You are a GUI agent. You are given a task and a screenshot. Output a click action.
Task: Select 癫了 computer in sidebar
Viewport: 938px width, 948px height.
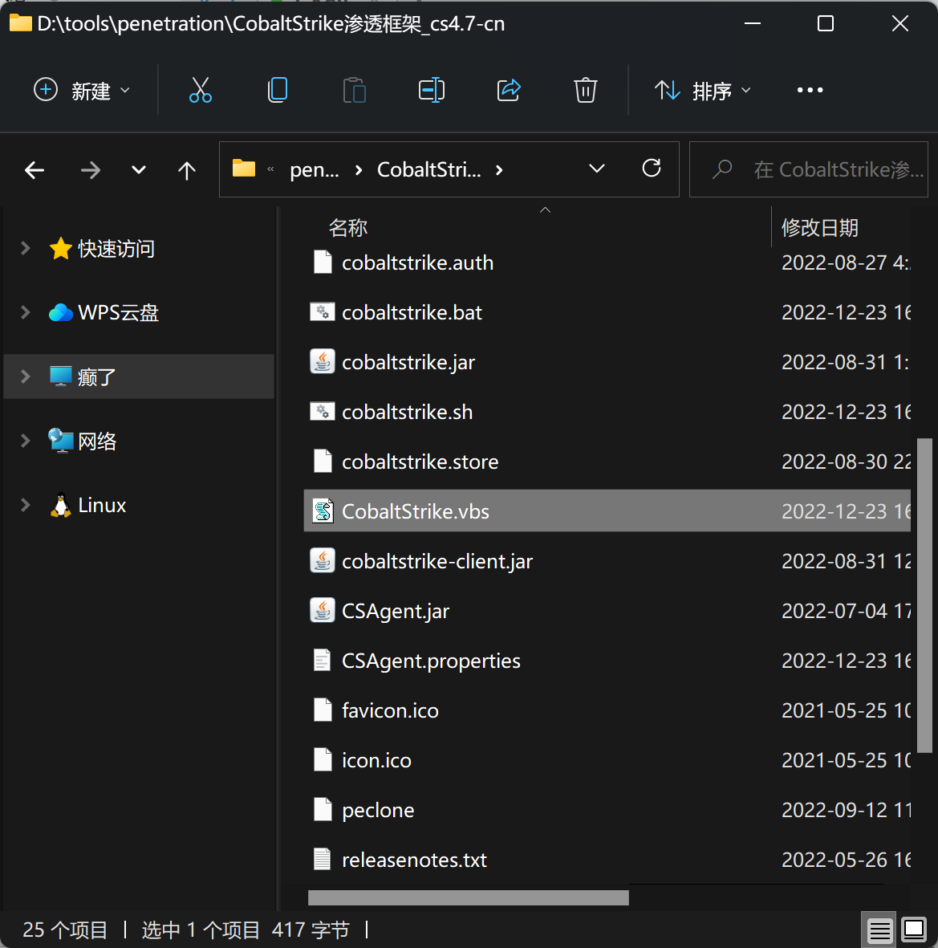coord(96,376)
